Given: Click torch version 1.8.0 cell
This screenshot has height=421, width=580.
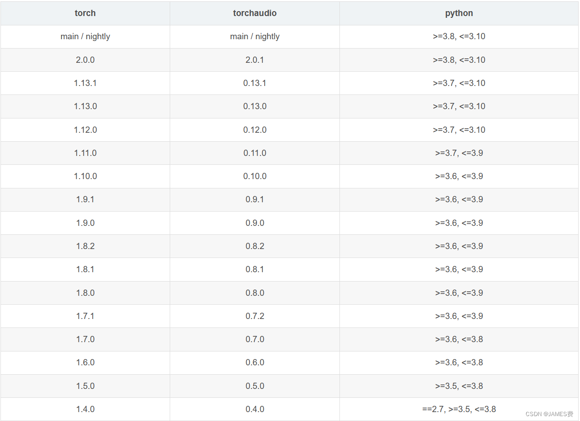Looking at the screenshot, I should (x=85, y=293).
